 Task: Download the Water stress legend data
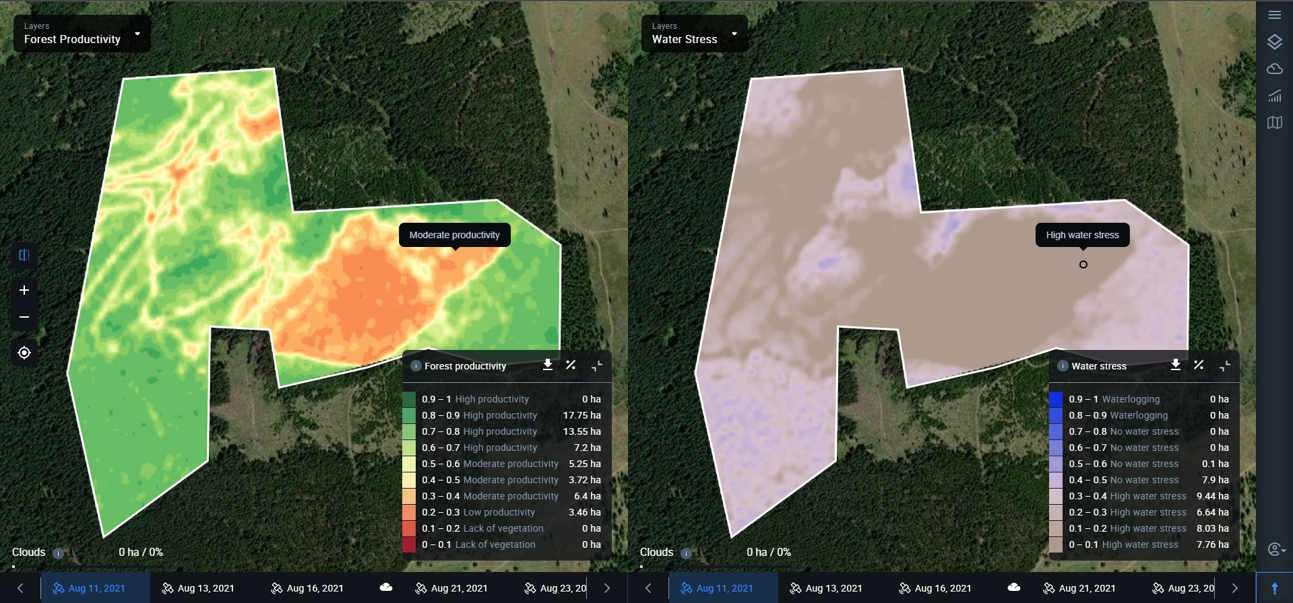coord(1176,365)
